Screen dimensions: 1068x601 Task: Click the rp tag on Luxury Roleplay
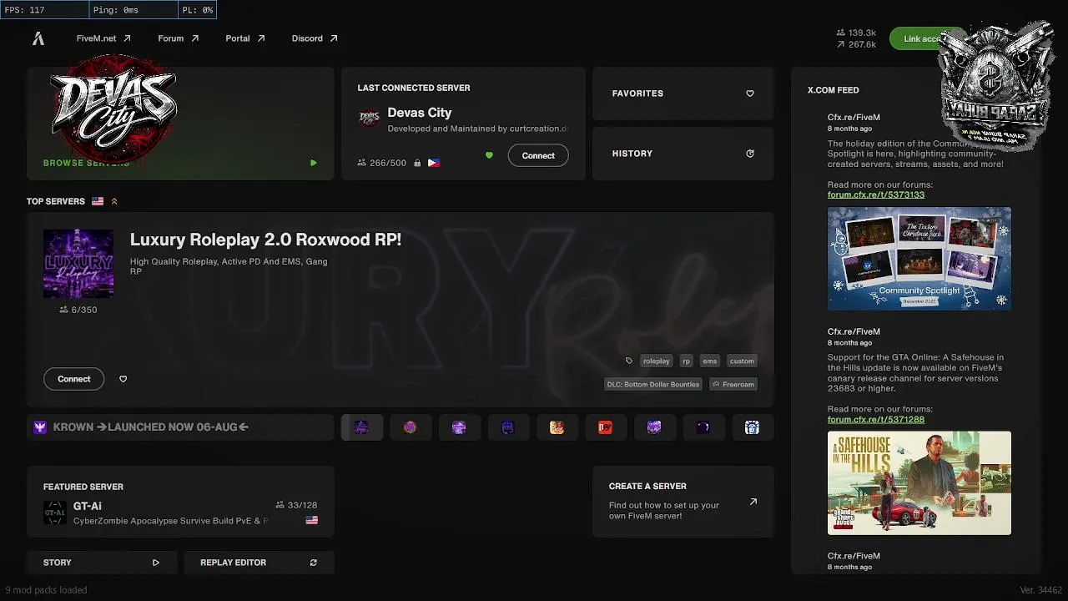pos(687,361)
